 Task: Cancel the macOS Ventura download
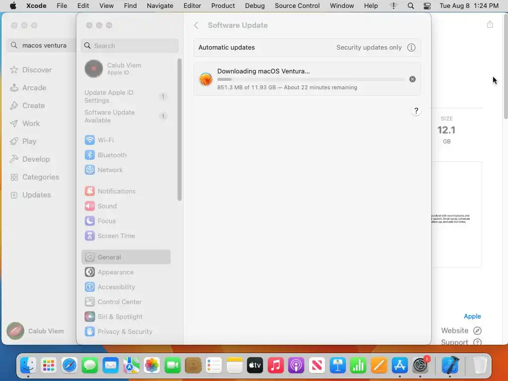412,79
